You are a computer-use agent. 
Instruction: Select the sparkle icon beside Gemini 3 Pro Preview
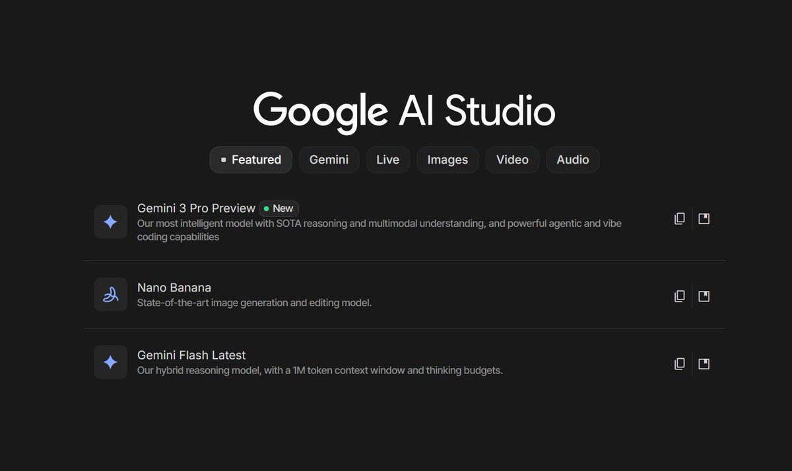(110, 222)
